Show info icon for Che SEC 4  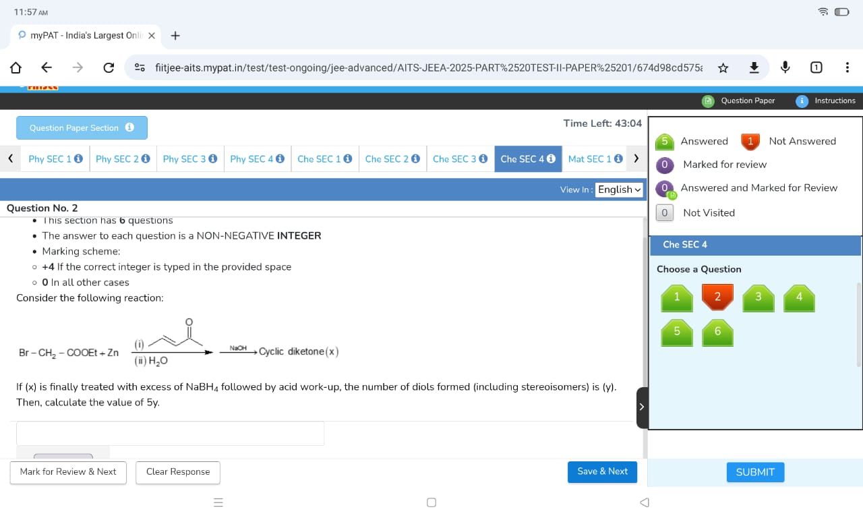(551, 159)
